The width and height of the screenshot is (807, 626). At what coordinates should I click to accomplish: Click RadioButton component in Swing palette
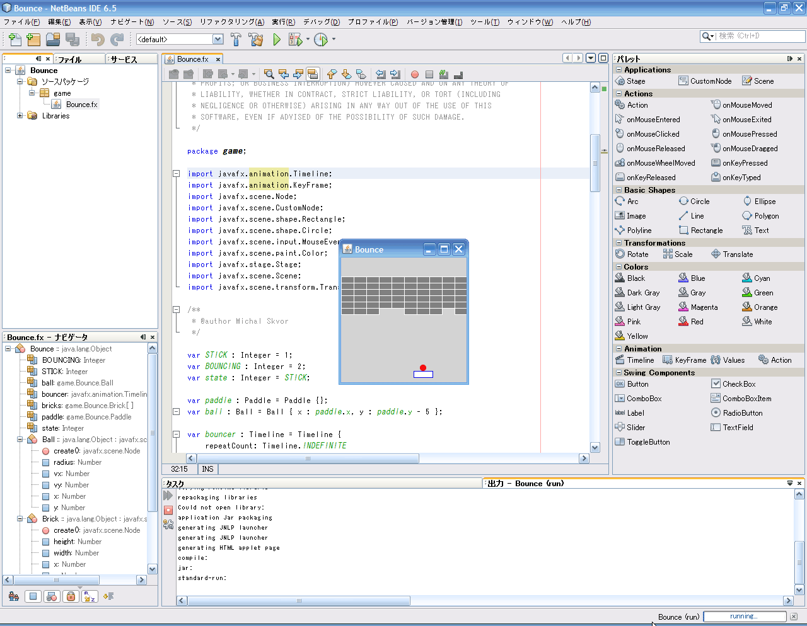click(x=736, y=413)
